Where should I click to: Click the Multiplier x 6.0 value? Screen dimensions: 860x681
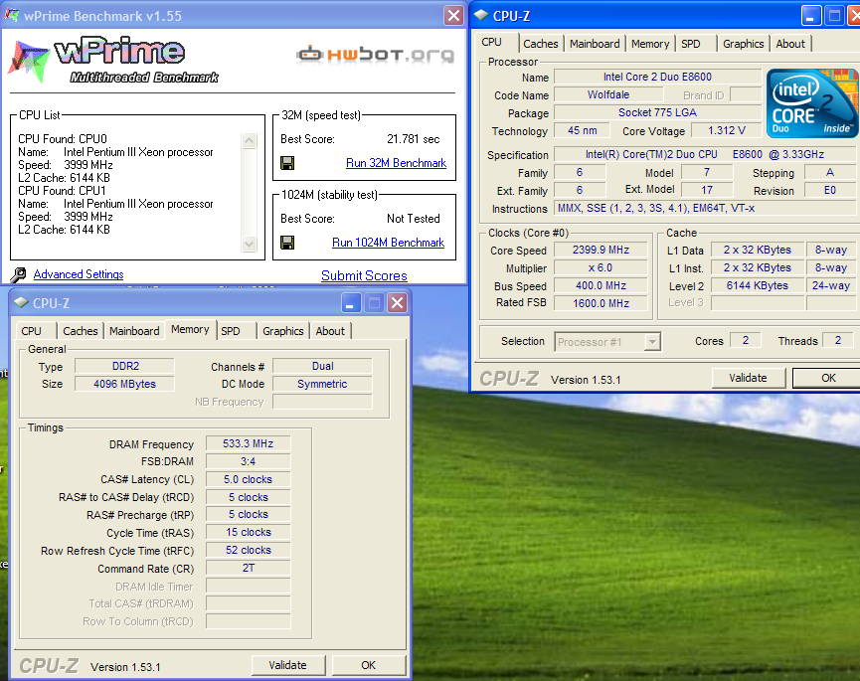(601, 268)
